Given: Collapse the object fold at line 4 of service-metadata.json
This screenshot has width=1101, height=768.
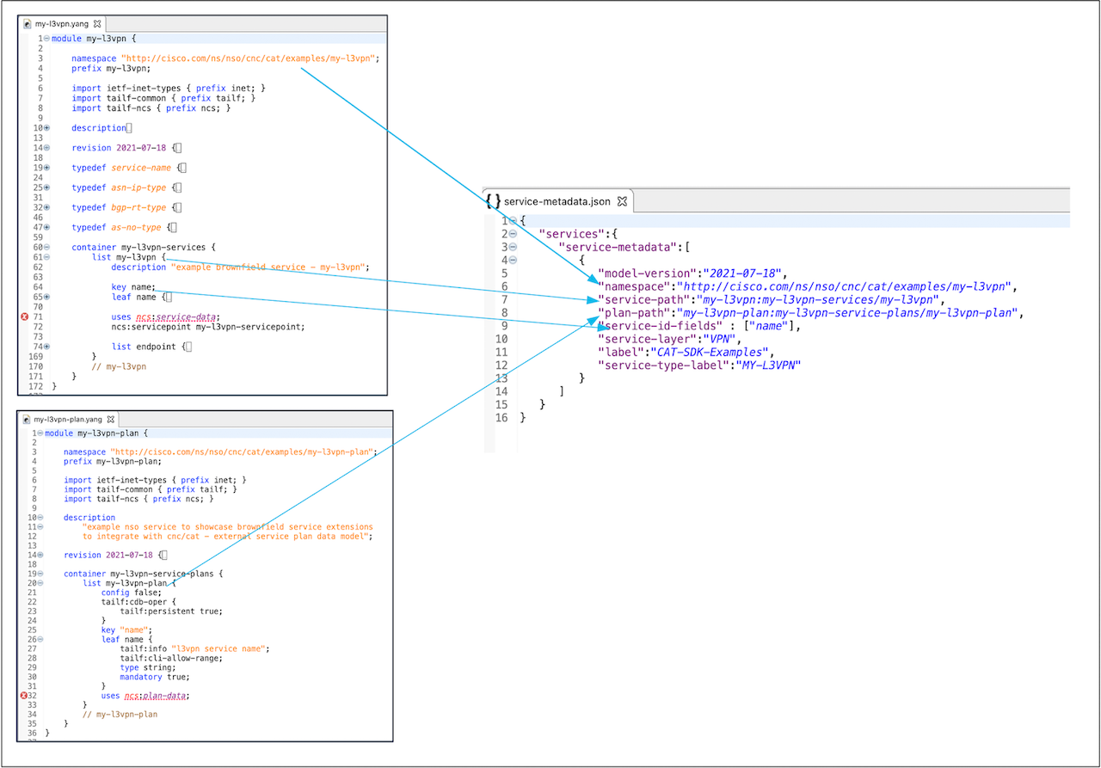Looking at the screenshot, I should 513,260.
